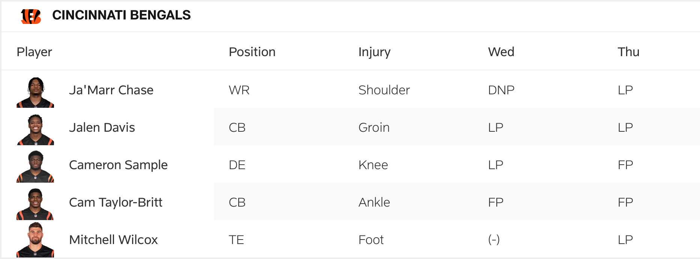Image resolution: width=700 pixels, height=259 pixels.
Task: Open Cam Taylor-Britt's profile link
Action: (x=116, y=202)
